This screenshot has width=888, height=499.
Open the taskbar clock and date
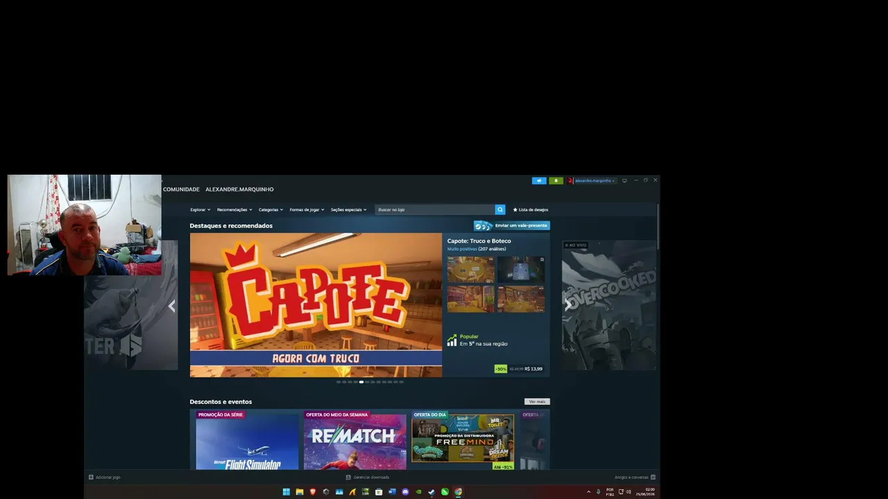coord(645,492)
